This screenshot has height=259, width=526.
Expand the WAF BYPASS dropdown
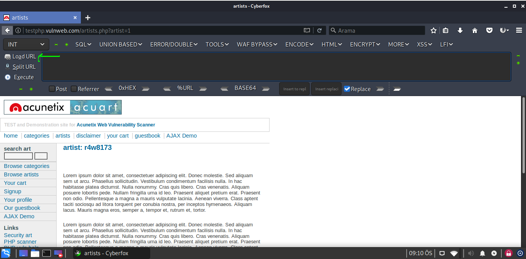[257, 45]
